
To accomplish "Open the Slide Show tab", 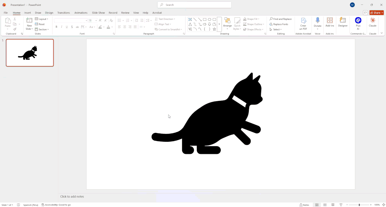I will pos(98,13).
